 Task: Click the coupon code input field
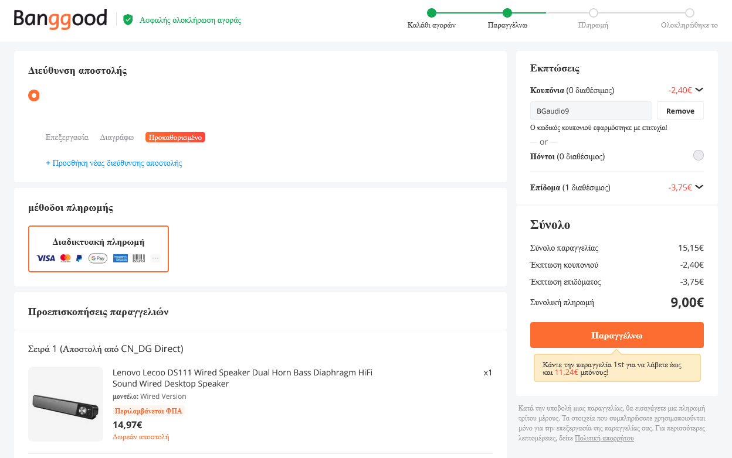[591, 111]
